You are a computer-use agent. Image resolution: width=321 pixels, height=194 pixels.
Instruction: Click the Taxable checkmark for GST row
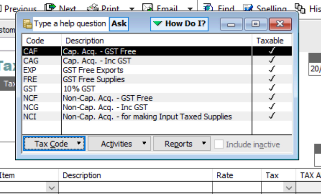click(x=272, y=88)
